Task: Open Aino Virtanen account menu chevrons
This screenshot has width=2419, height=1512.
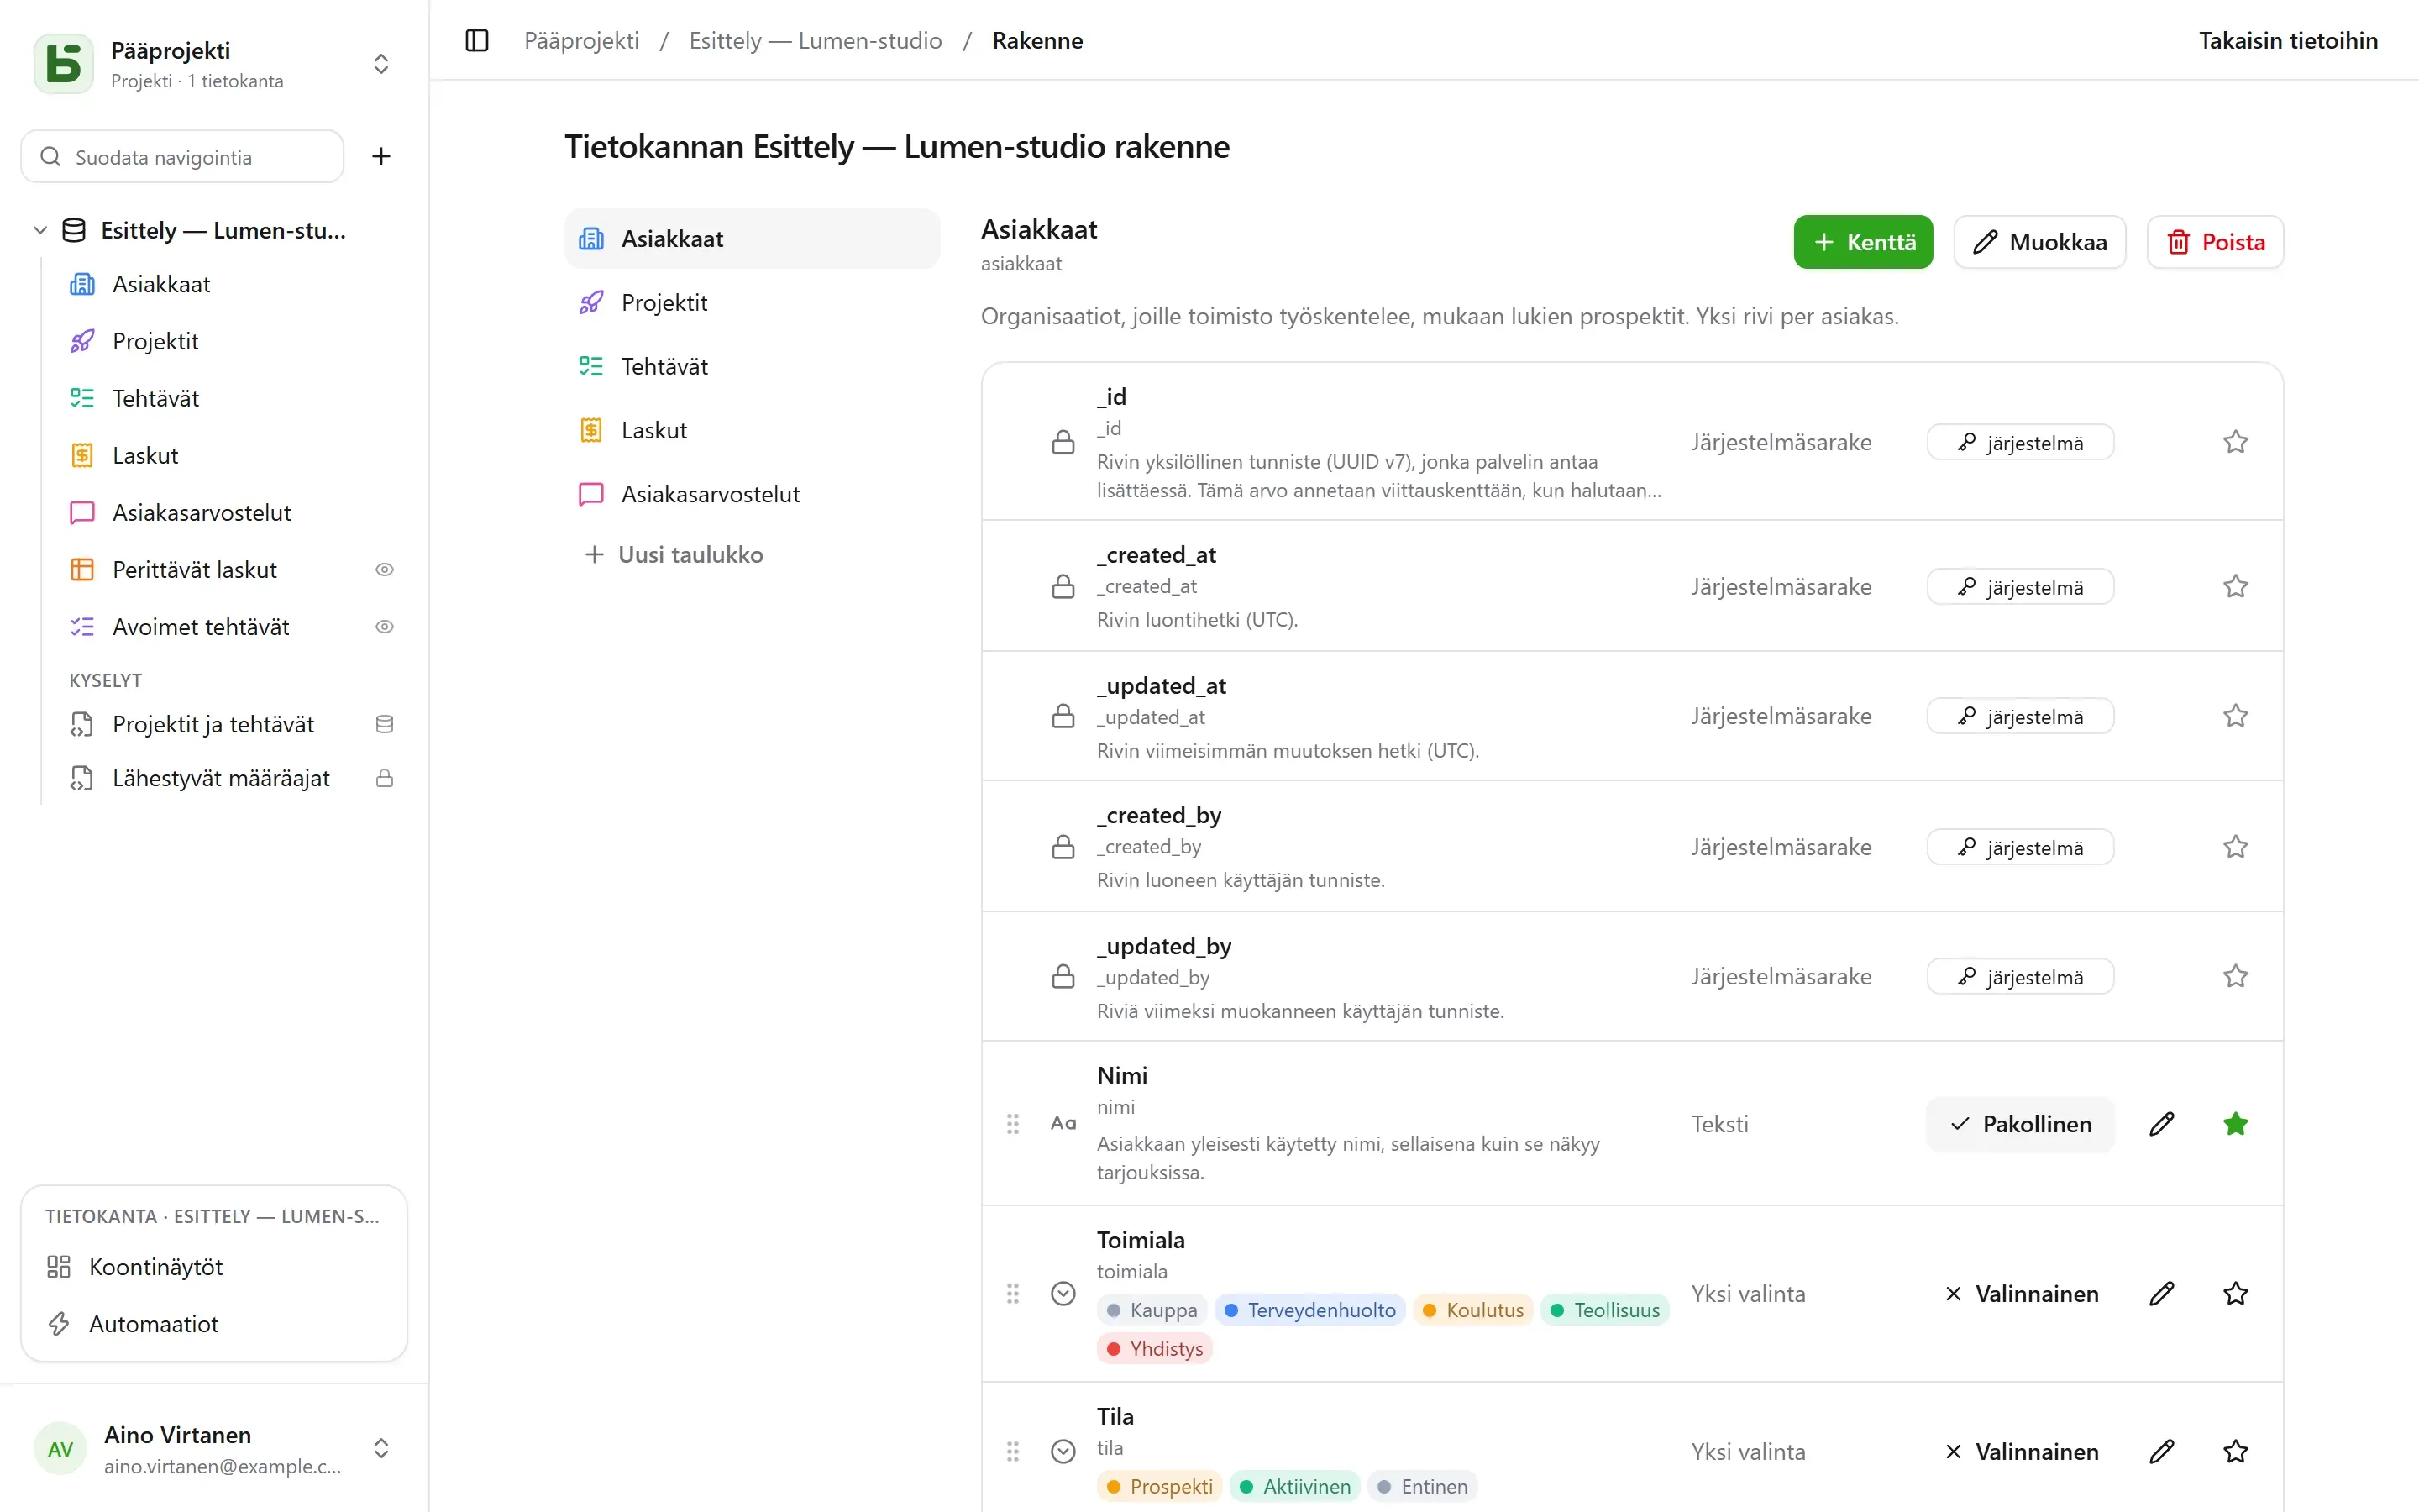Action: 380,1449
